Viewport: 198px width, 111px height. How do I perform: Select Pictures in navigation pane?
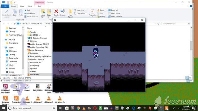pos(12,68)
